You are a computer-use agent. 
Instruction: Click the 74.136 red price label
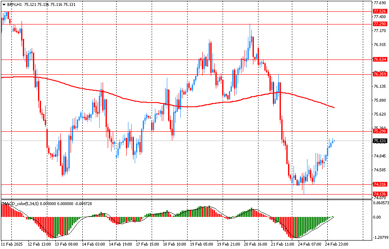click(x=380, y=194)
